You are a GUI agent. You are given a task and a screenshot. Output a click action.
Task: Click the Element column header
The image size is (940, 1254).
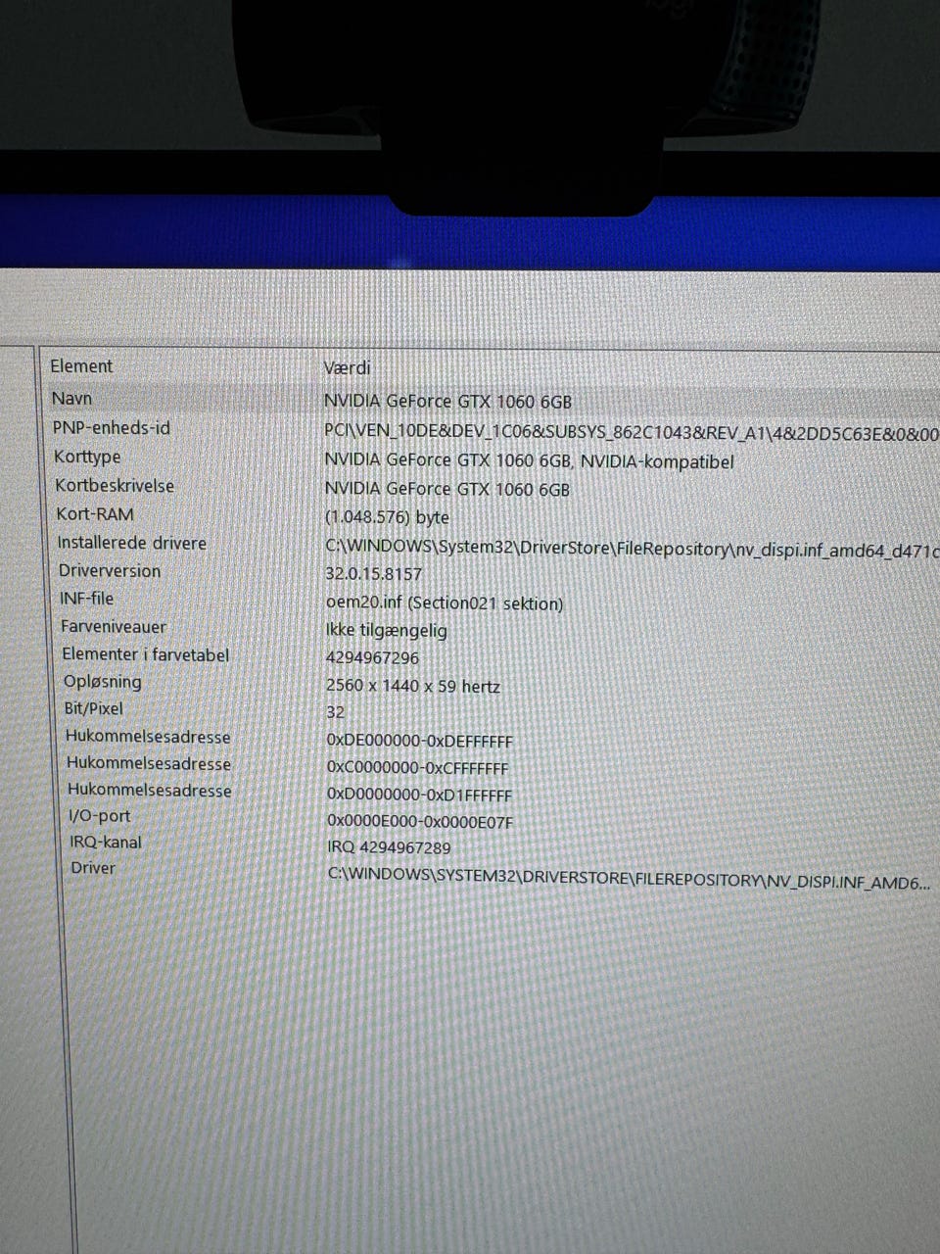(x=81, y=366)
